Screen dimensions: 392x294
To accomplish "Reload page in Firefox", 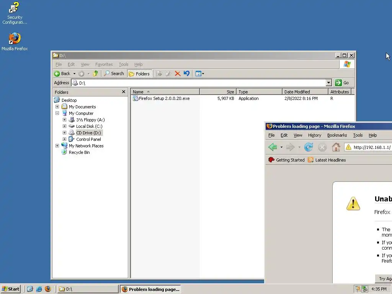I will [x=309, y=147].
